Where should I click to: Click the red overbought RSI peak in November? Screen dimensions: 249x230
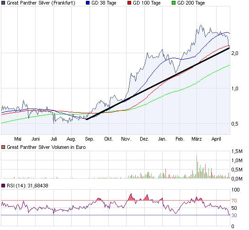click(x=131, y=197)
